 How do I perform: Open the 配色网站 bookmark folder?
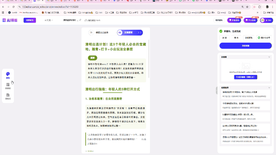(122, 13)
